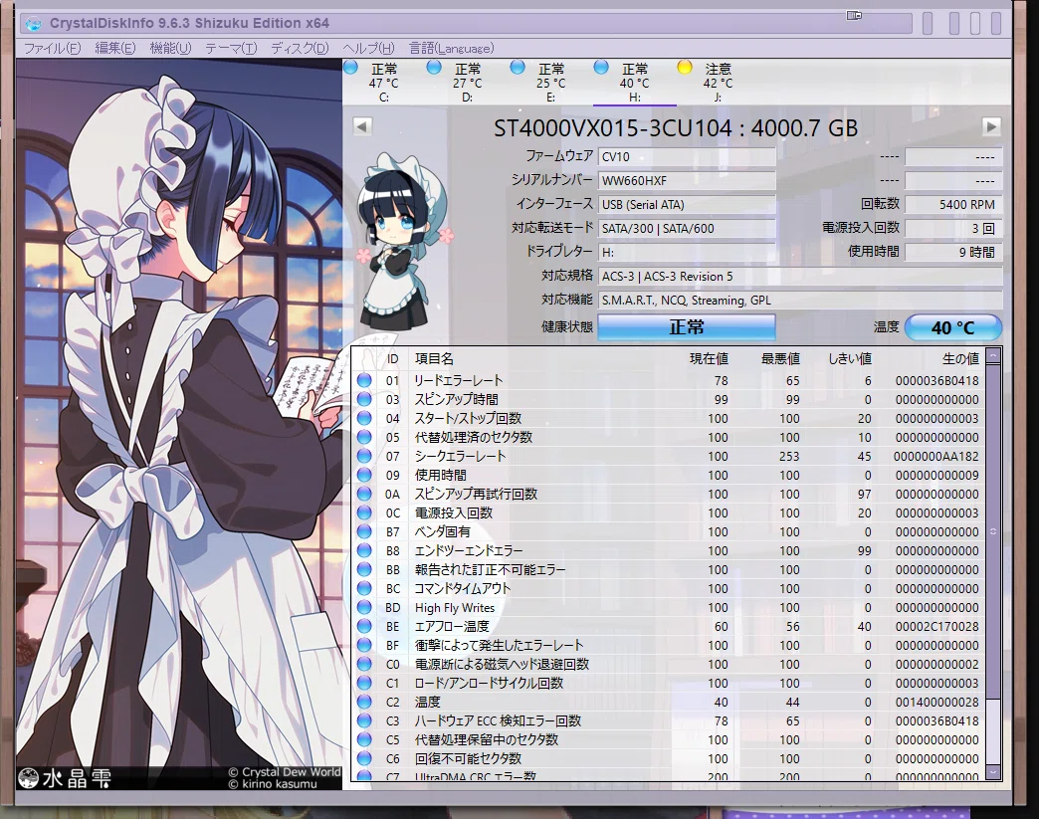
Task: Click the status dot for 01 リードエラーレート
Action: [364, 380]
